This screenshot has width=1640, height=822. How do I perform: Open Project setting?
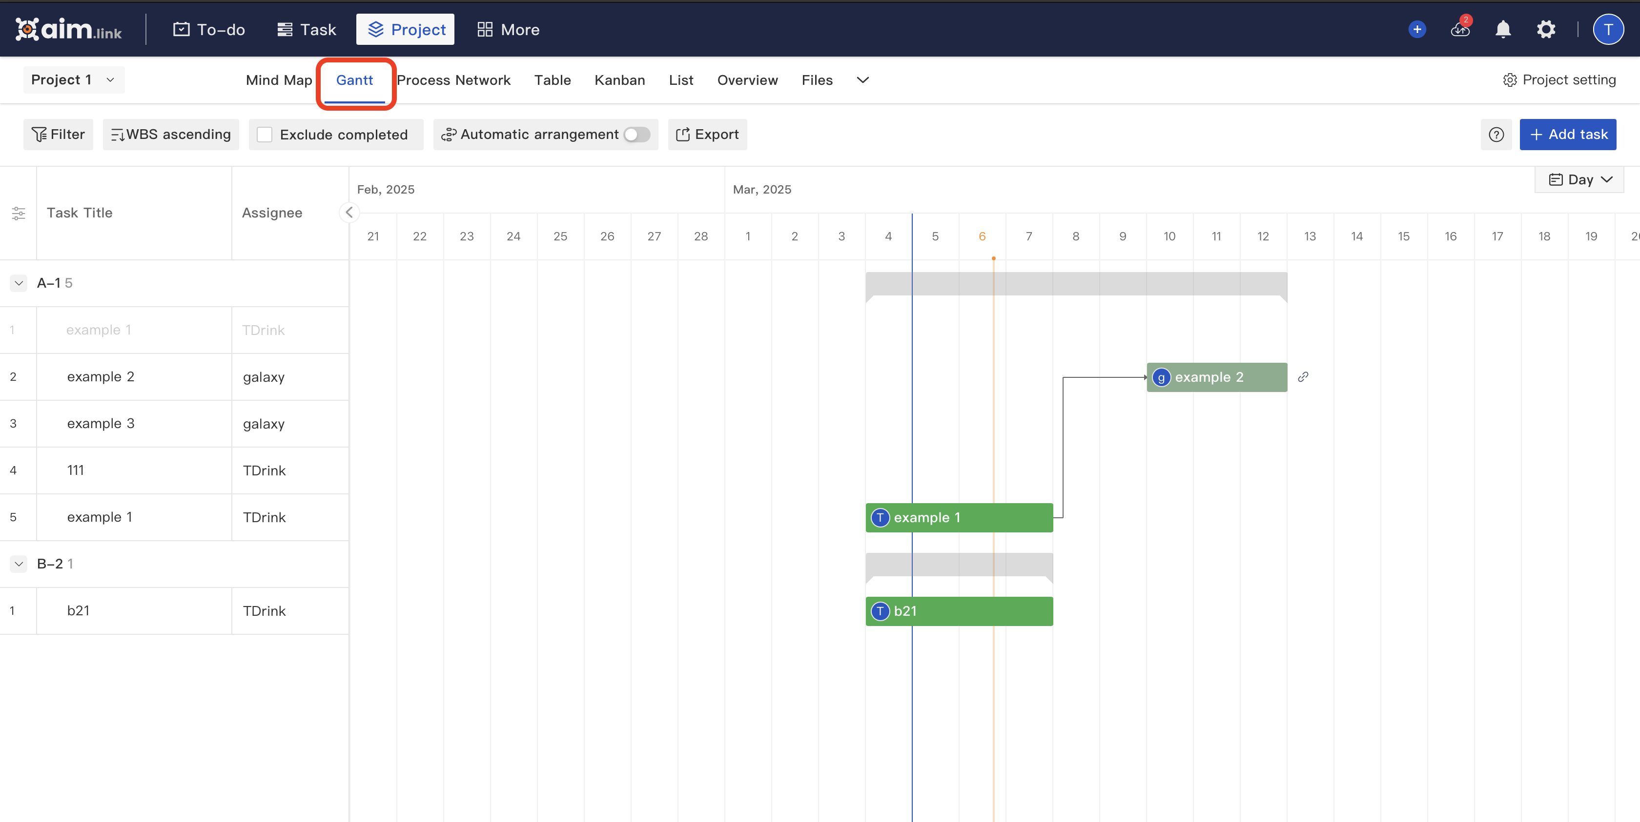(x=1559, y=79)
